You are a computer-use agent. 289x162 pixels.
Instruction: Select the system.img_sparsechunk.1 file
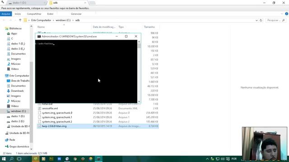(x=57, y=117)
